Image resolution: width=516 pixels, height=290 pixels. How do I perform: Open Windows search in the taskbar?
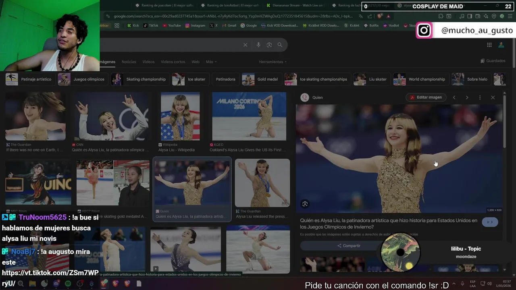tap(21, 284)
